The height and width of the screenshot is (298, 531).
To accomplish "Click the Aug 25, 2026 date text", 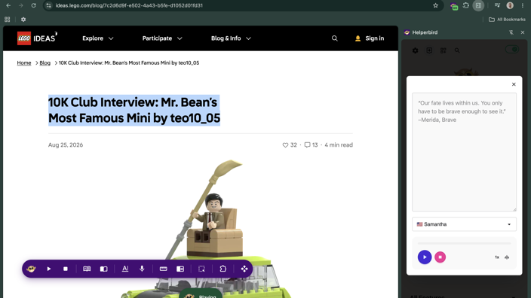I will tap(66, 145).
